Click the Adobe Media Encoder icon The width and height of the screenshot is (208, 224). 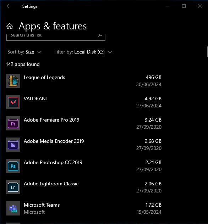coord(13,145)
